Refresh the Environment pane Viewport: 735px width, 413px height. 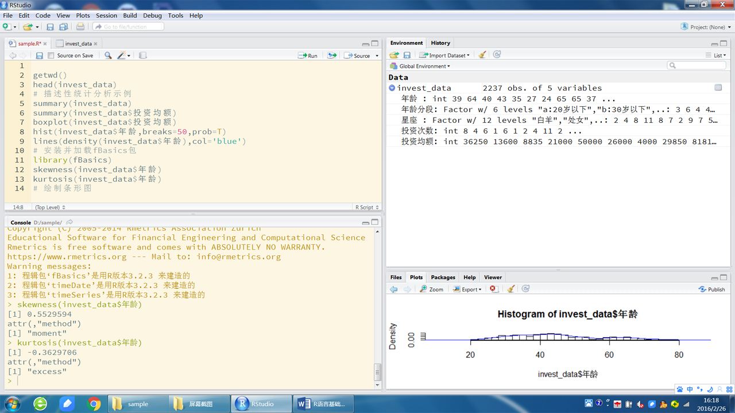point(497,54)
